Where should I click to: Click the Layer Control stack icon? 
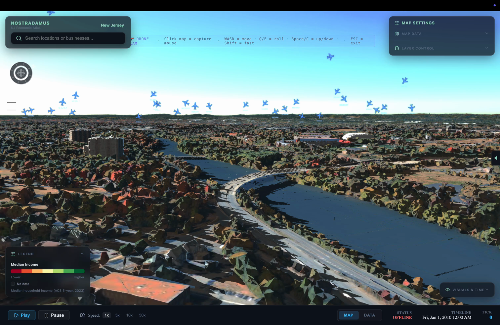click(396, 48)
